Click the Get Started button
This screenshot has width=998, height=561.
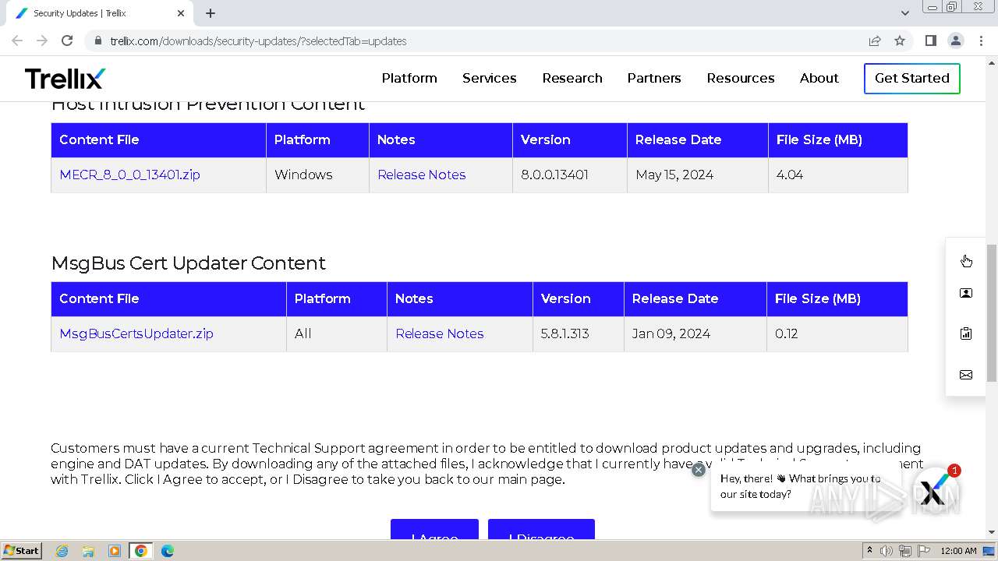(912, 78)
